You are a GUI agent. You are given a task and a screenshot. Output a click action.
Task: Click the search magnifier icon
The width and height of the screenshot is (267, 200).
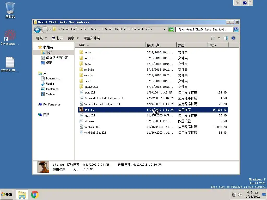(236, 29)
